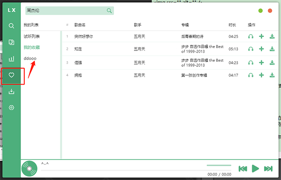
Task: Play 知足 with its headphone icon
Action: [x=251, y=49]
